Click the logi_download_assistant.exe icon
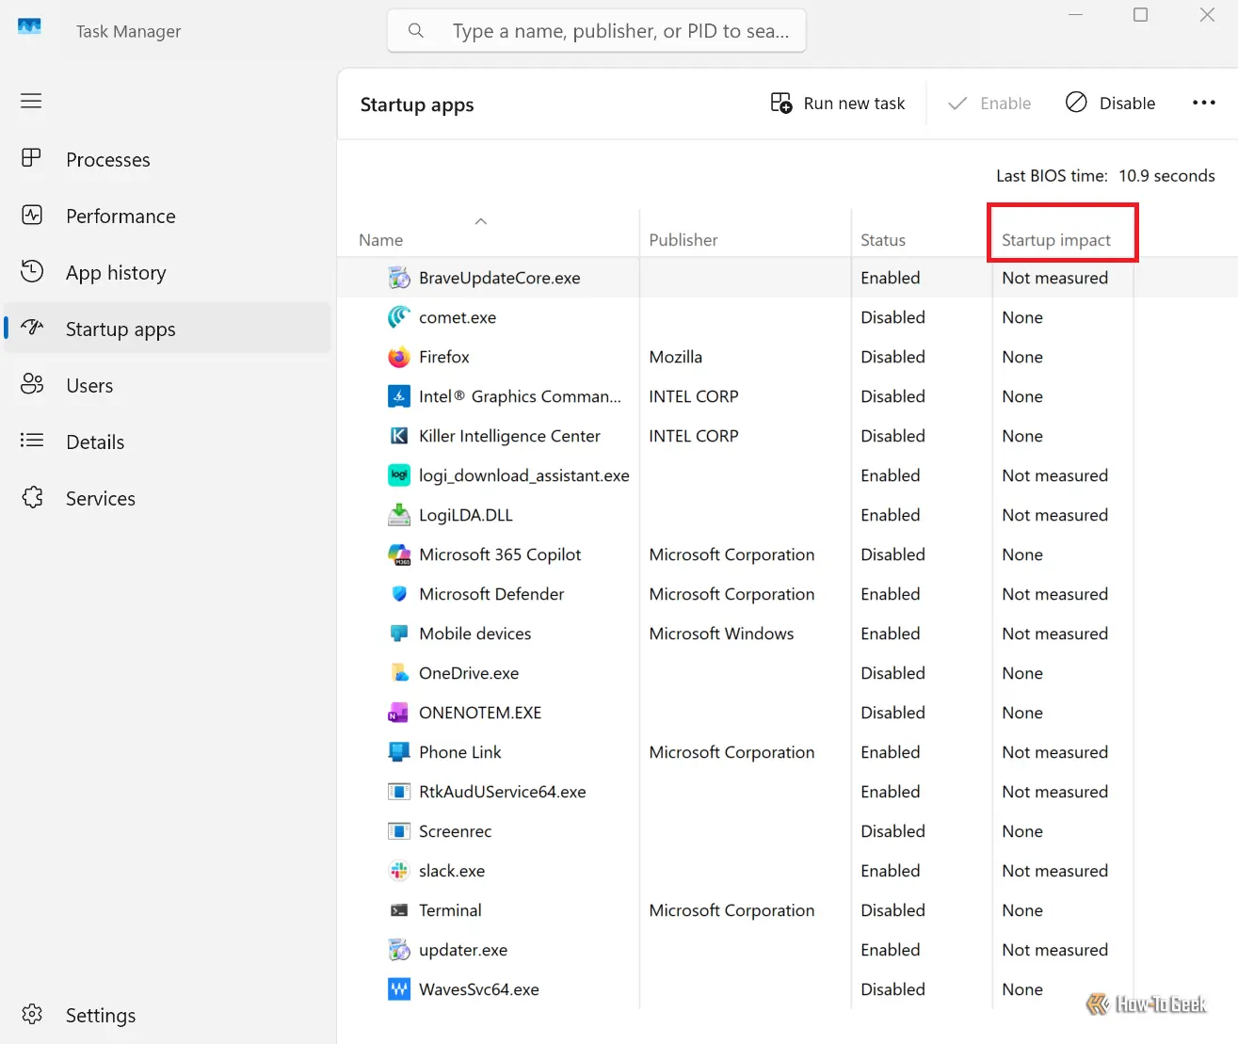1238x1044 pixels. (399, 475)
